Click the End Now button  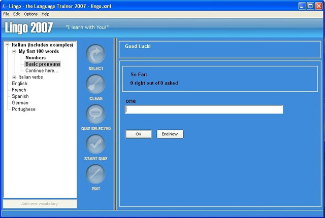point(170,134)
